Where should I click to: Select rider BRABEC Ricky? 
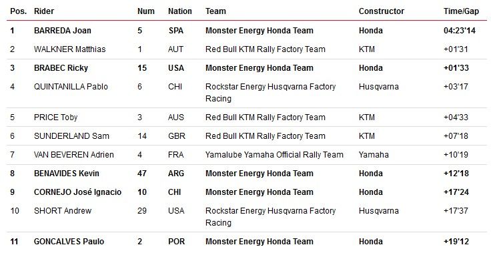click(61, 68)
